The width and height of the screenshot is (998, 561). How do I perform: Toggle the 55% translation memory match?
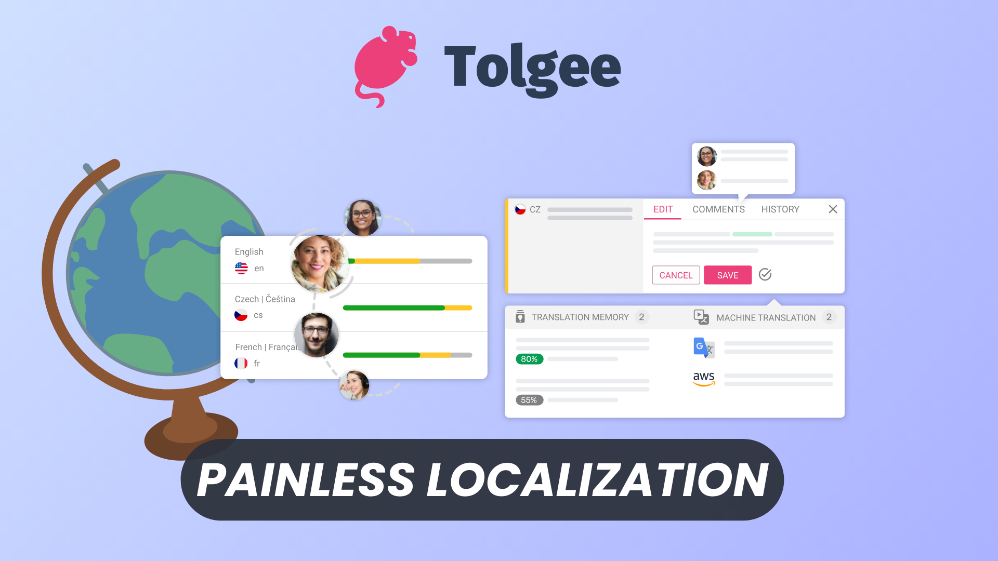(x=529, y=400)
